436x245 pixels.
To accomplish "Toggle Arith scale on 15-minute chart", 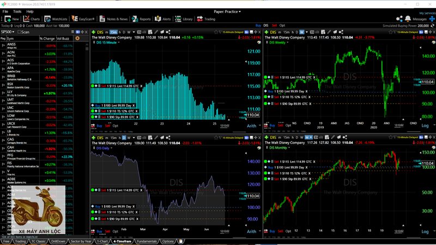I will point(251,126).
